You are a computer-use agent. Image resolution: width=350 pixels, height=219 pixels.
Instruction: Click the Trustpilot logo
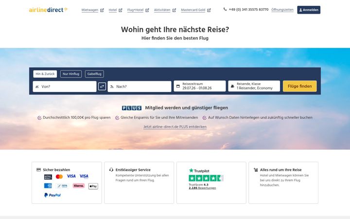tap(199, 171)
